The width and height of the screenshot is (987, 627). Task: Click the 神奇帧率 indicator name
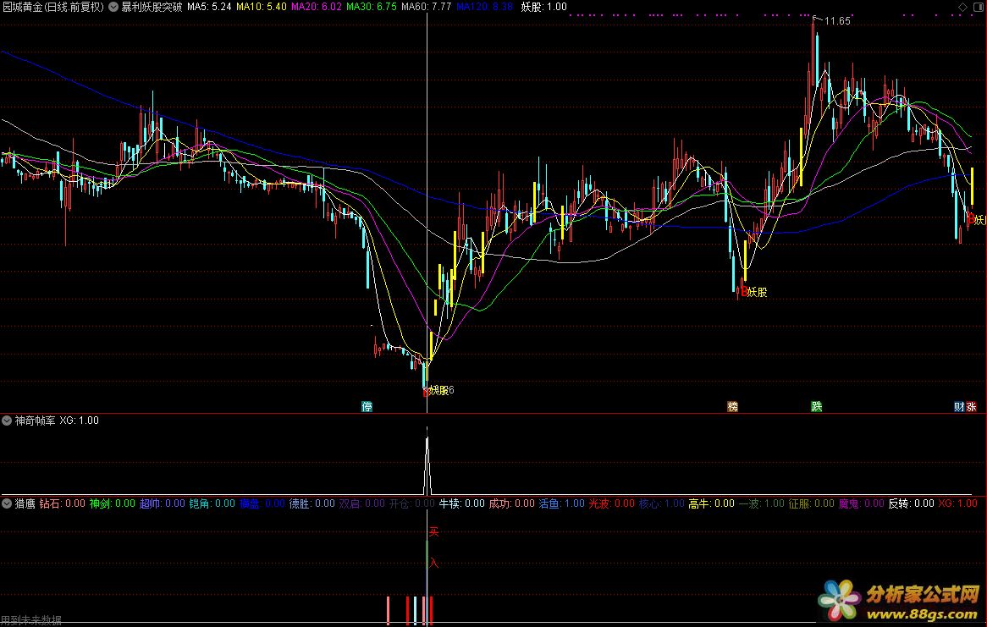coord(36,420)
